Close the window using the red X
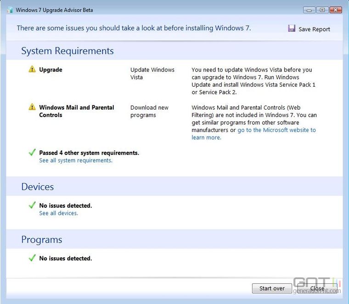 pyautogui.click(x=336, y=10)
